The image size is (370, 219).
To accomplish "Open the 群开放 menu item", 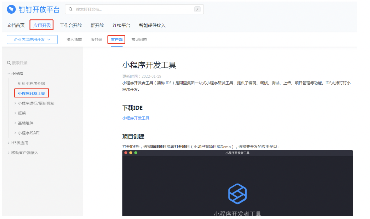I will click(97, 25).
